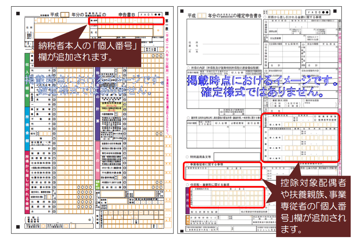The image size is (355, 243).
Task: Click the pink その他 section label
Action: pyautogui.click(x=97, y=160)
